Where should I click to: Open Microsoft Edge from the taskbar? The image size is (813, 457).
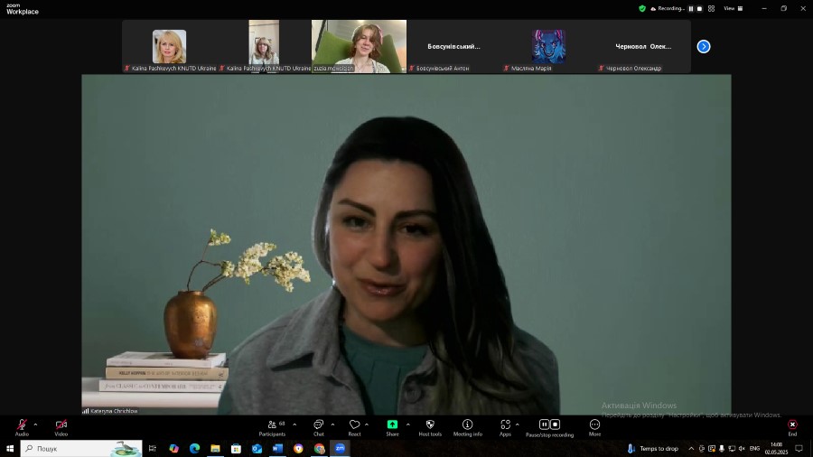coord(194,448)
